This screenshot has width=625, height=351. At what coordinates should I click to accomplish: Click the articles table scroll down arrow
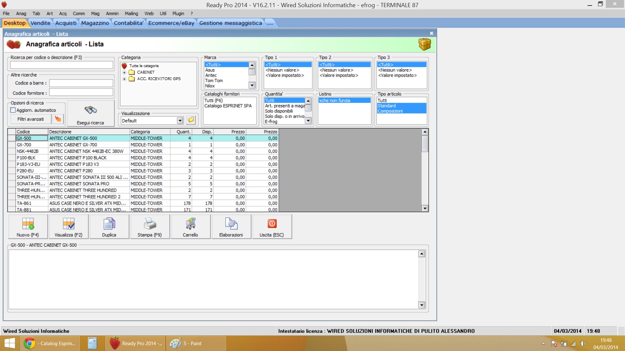coord(425,208)
